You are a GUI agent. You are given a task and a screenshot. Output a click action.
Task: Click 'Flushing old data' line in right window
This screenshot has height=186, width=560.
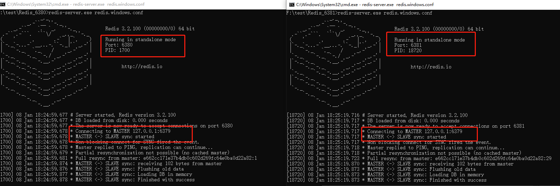[x=381, y=169]
